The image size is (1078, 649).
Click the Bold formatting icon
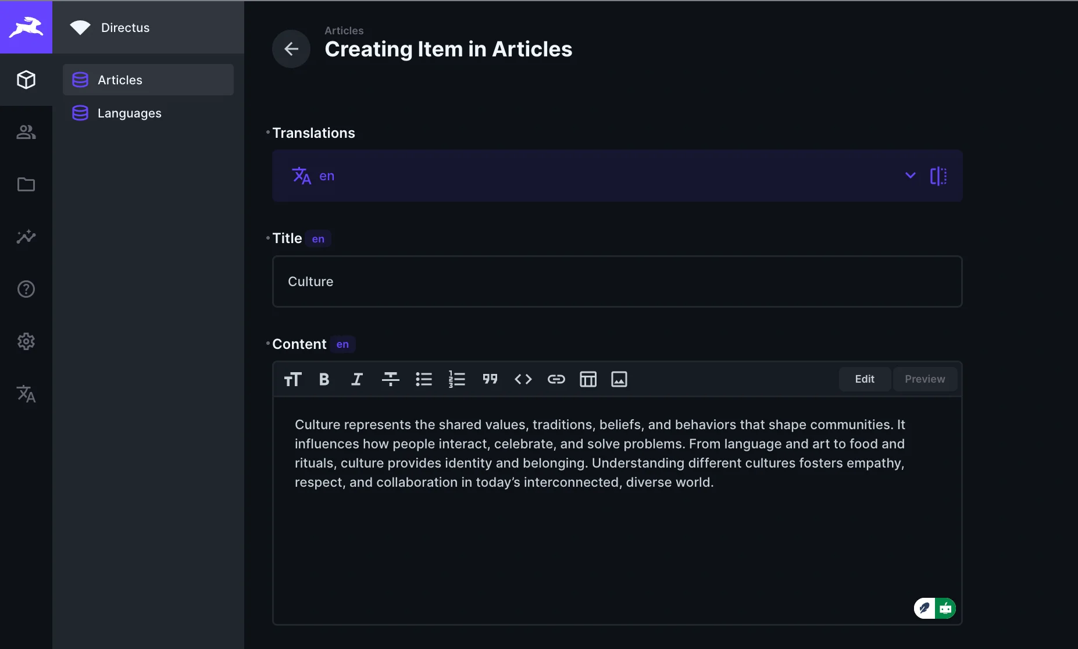pos(324,379)
